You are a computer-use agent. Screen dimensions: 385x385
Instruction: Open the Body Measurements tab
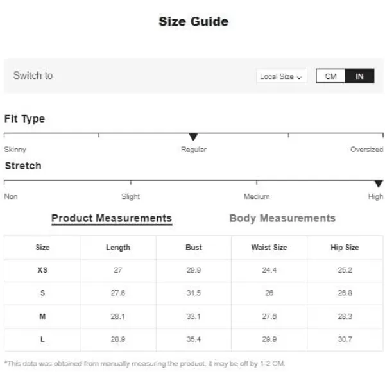(x=282, y=218)
